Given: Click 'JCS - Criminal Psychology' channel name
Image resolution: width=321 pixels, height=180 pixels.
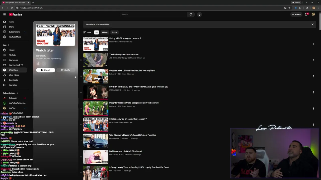Looking at the screenshot, I should click(x=118, y=58).
